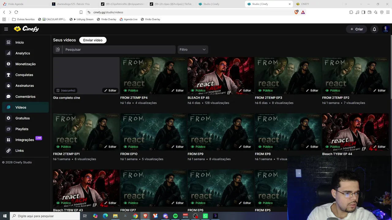The width and height of the screenshot is (392, 220).
Task: Open Task View on the taskbar
Action: pyautogui.click(x=85, y=216)
